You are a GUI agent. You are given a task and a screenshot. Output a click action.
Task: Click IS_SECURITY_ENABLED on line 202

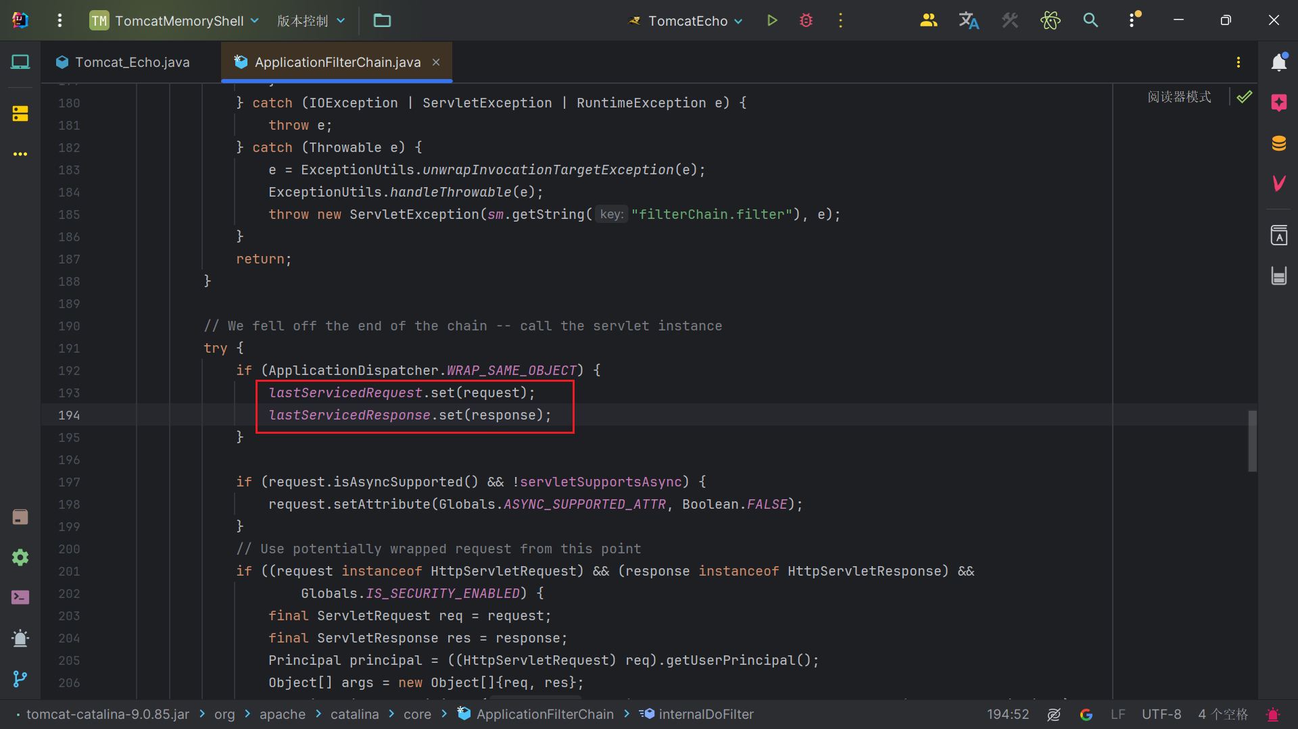tap(443, 593)
